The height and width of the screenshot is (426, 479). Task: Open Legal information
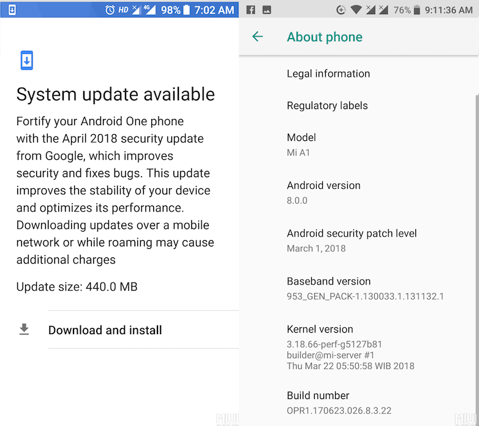359,74
